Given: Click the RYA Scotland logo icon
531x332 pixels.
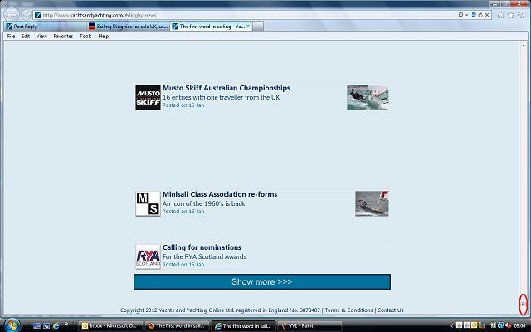Looking at the screenshot, I should pos(148,256).
